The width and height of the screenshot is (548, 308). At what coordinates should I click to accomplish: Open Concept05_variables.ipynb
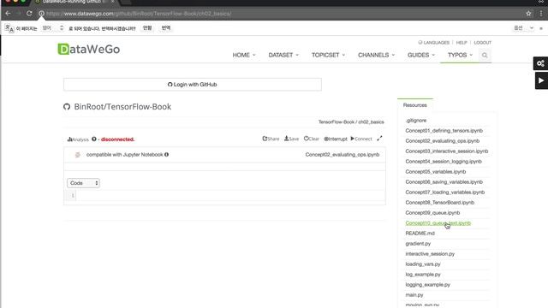pyautogui.click(x=436, y=171)
